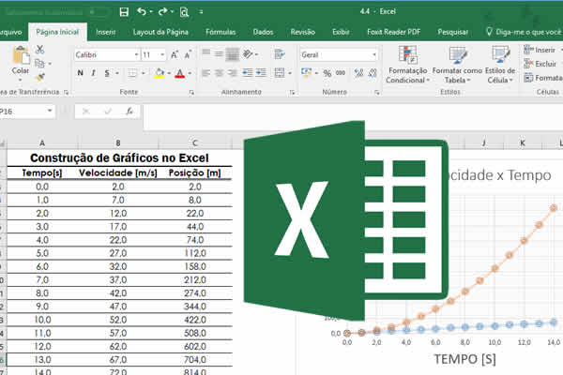Expand the Geral number format dropdown
Image resolution: width=563 pixels, height=375 pixels.
pos(338,54)
